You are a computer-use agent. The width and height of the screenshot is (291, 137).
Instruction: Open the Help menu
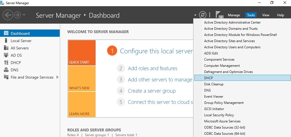click(280, 15)
